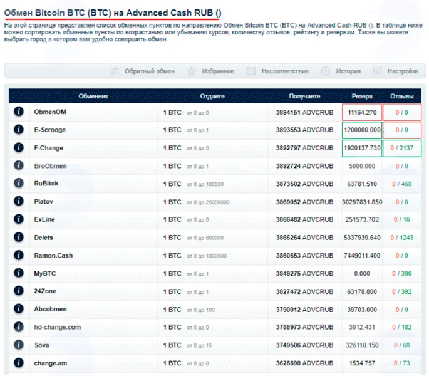Click the page title Обмен Bitcoin BTC

tap(113, 13)
